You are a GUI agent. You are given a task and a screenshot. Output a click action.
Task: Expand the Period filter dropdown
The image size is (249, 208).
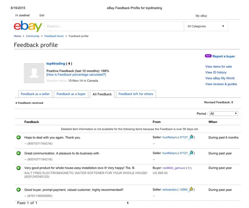[x=223, y=114]
